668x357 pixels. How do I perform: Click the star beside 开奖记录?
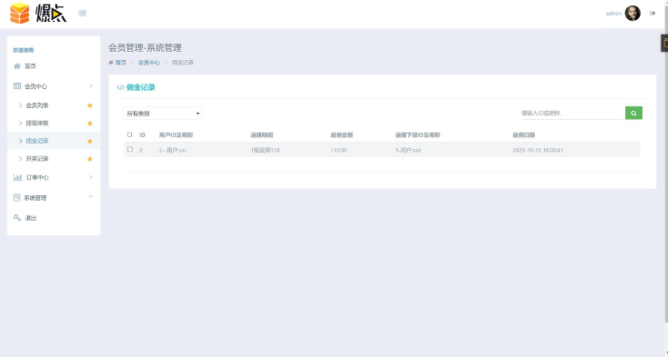click(90, 159)
